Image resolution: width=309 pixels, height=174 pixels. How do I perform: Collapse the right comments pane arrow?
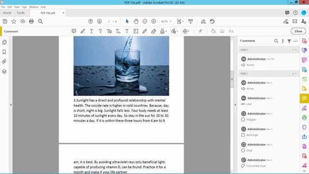[x=235, y=105]
